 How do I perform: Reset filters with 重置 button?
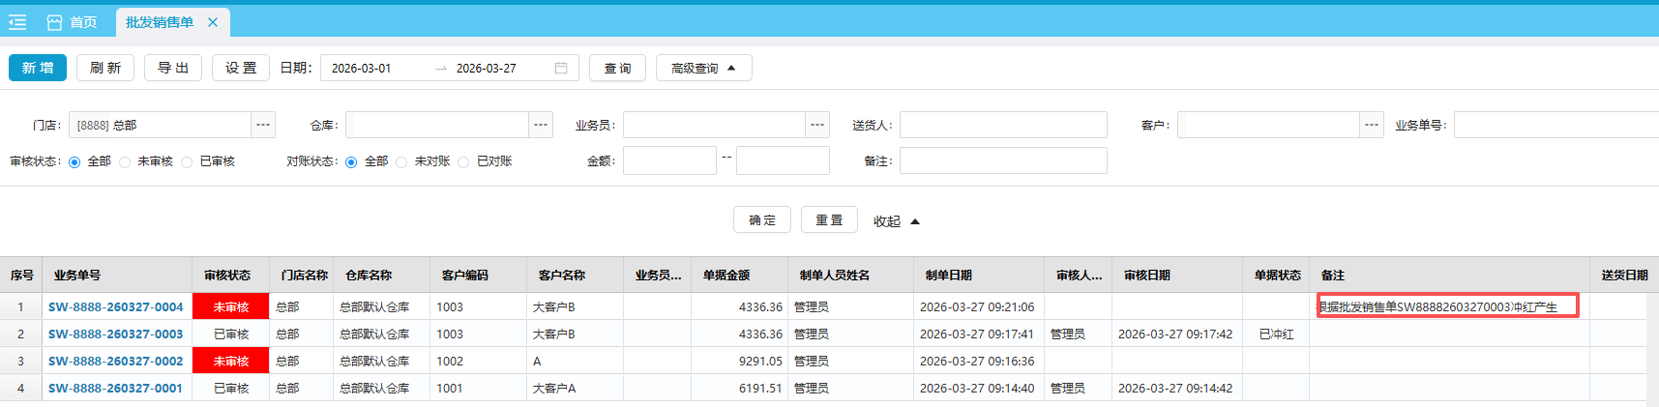[x=829, y=220]
